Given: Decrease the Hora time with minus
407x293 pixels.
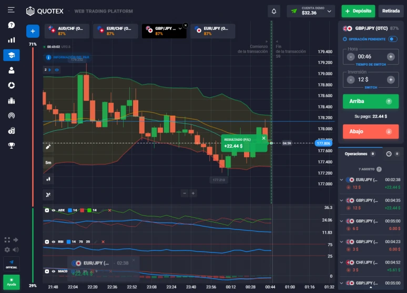Looking at the screenshot, I should (x=351, y=57).
